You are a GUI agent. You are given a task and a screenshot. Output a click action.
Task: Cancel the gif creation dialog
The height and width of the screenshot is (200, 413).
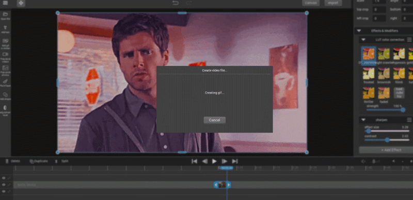[214, 120]
